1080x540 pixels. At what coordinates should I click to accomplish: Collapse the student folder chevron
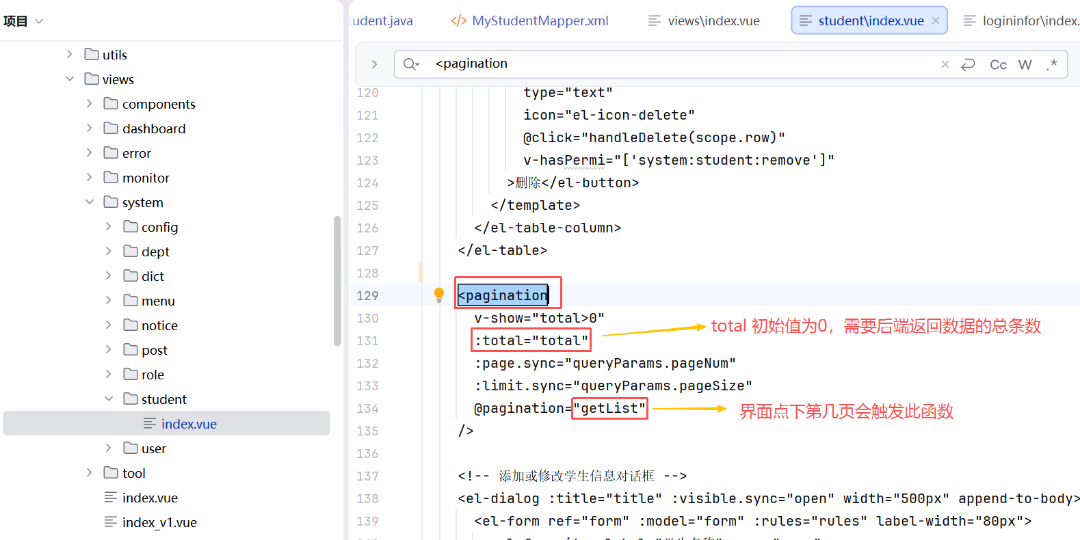[x=108, y=399]
